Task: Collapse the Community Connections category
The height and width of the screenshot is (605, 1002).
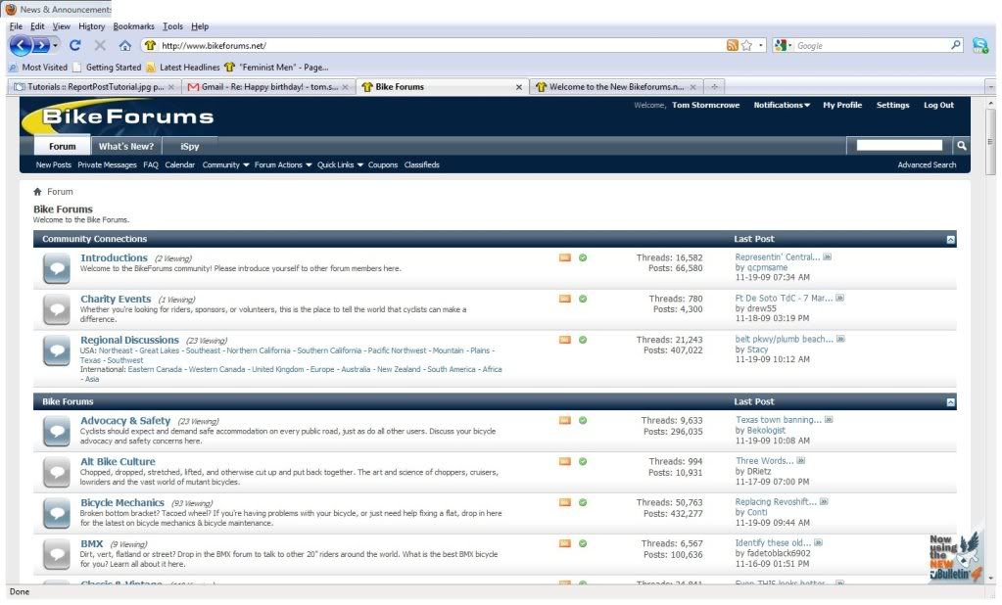Action: pos(951,240)
